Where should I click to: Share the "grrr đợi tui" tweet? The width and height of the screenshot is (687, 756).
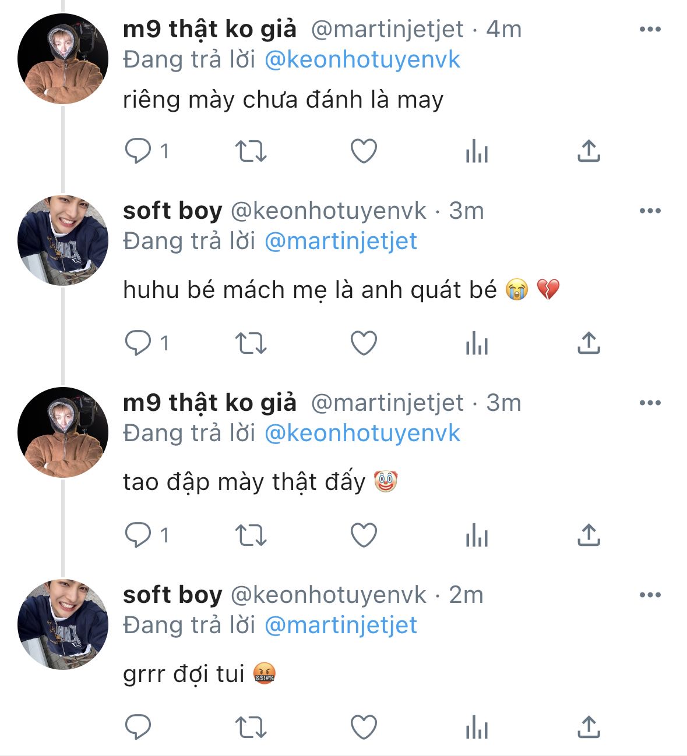coord(589,727)
